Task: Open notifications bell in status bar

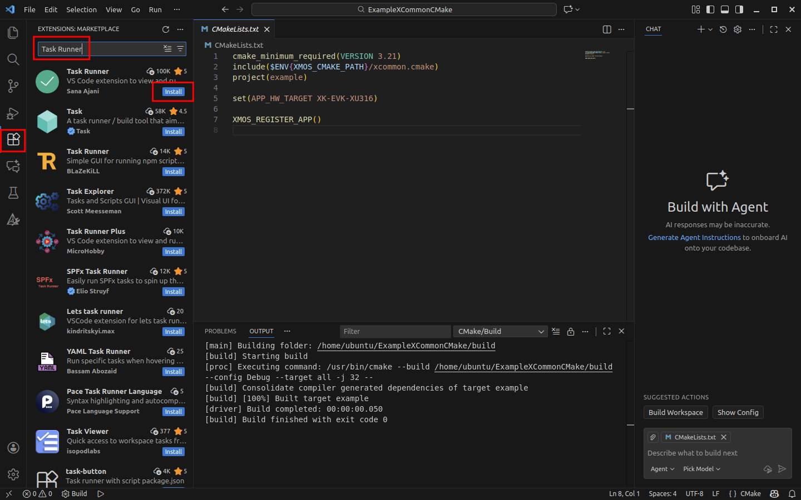Action: click(x=792, y=493)
